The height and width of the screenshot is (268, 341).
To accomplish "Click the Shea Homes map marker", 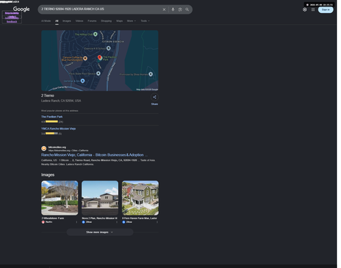I will pyautogui.click(x=151, y=74).
